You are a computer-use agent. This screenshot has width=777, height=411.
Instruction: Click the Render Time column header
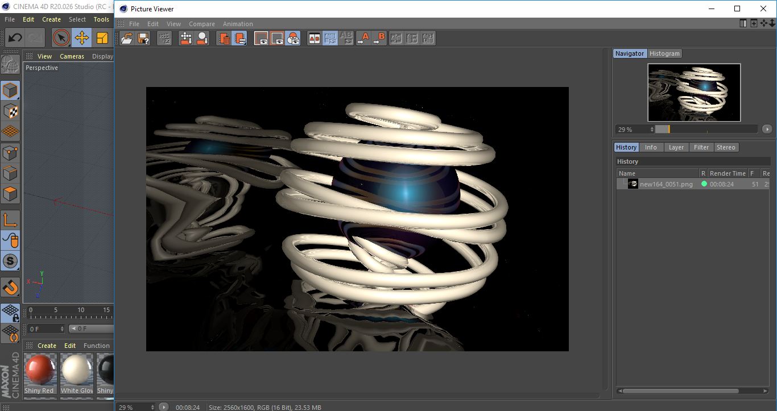[x=728, y=173]
